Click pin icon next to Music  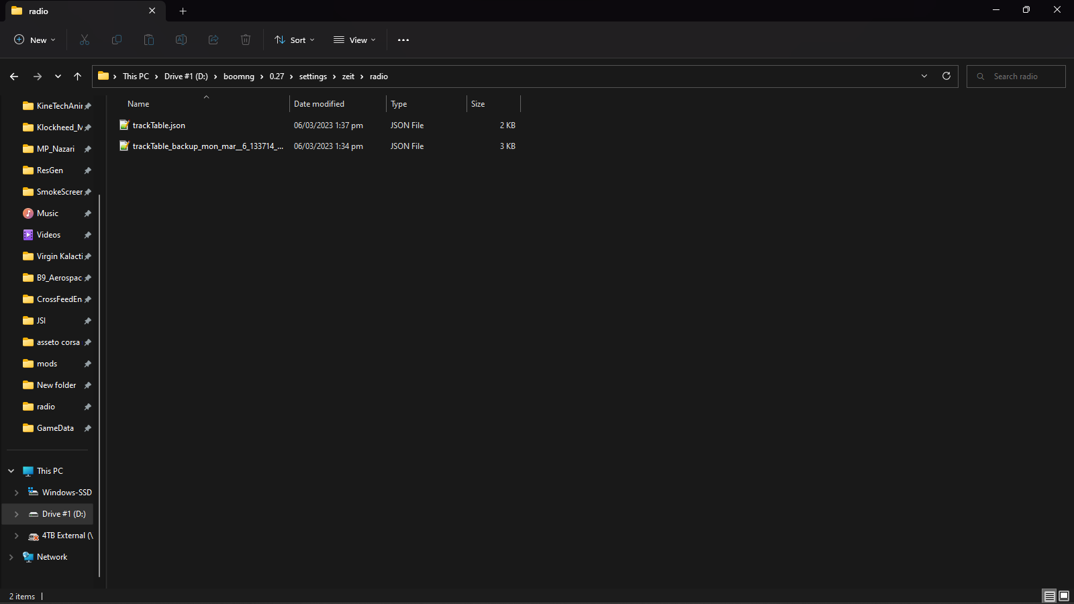[88, 213]
